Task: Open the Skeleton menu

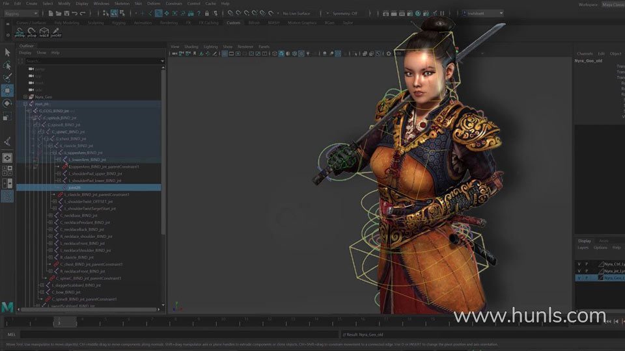Action: 122,4
